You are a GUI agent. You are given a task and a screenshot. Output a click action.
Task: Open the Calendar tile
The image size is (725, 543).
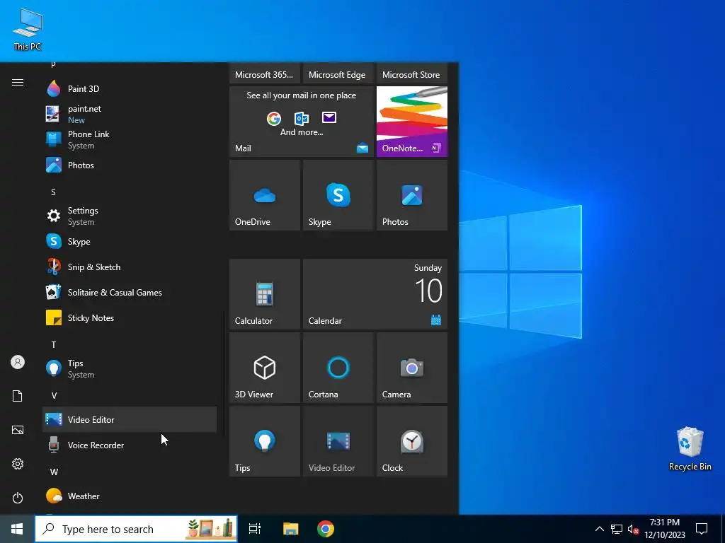[375, 294]
